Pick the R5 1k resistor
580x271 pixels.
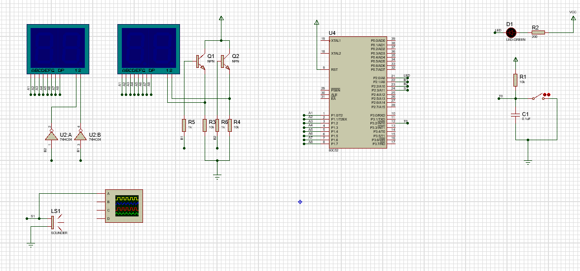[x=184, y=125]
